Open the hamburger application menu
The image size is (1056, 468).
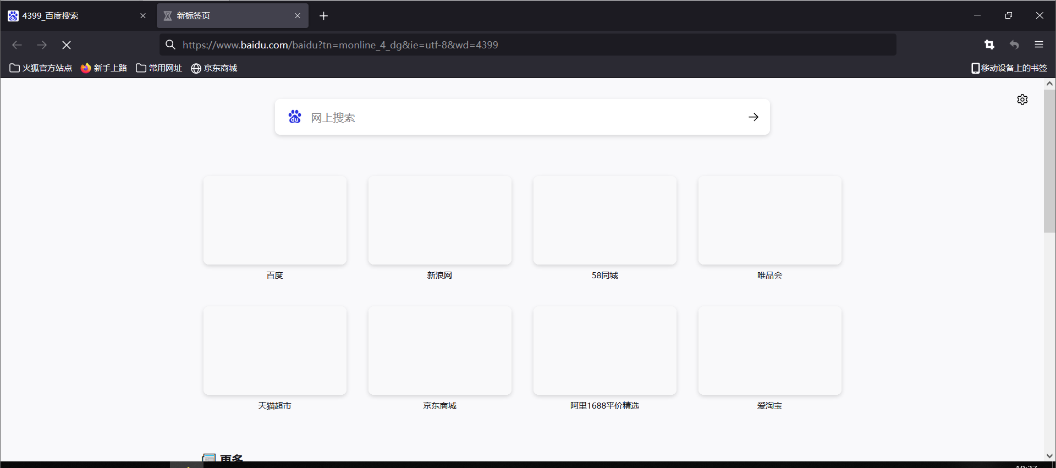[1039, 45]
